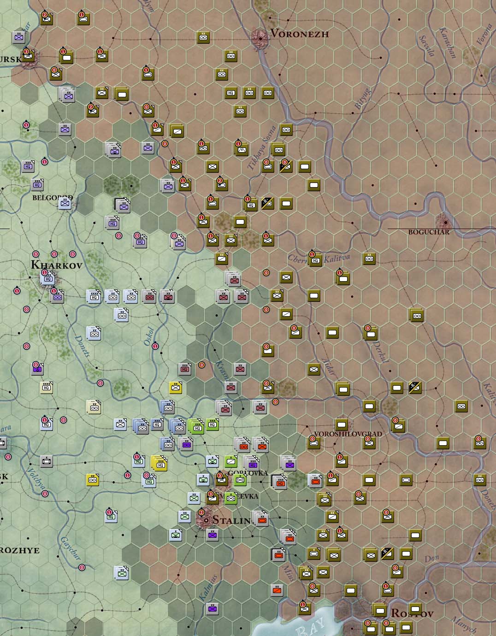Click the Bityug river label
Screen dimensions: 496x636
362,99
